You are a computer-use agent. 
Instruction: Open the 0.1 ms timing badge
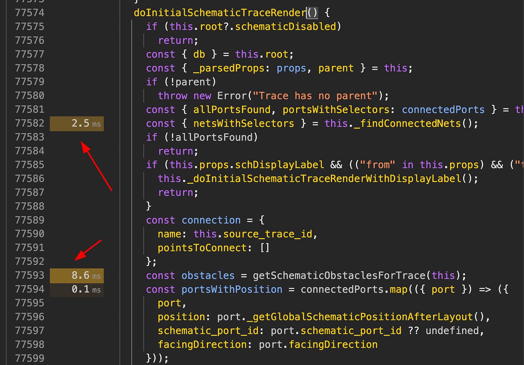(x=77, y=290)
